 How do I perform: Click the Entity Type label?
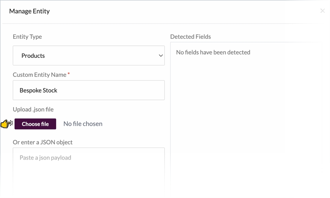point(27,37)
